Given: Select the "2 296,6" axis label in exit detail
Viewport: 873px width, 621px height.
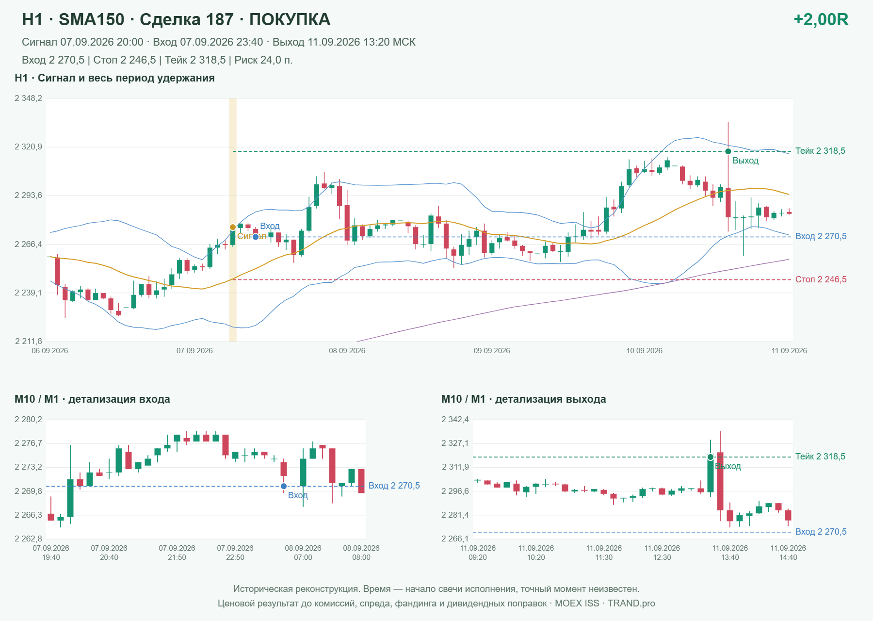Looking at the screenshot, I should 455,491.
